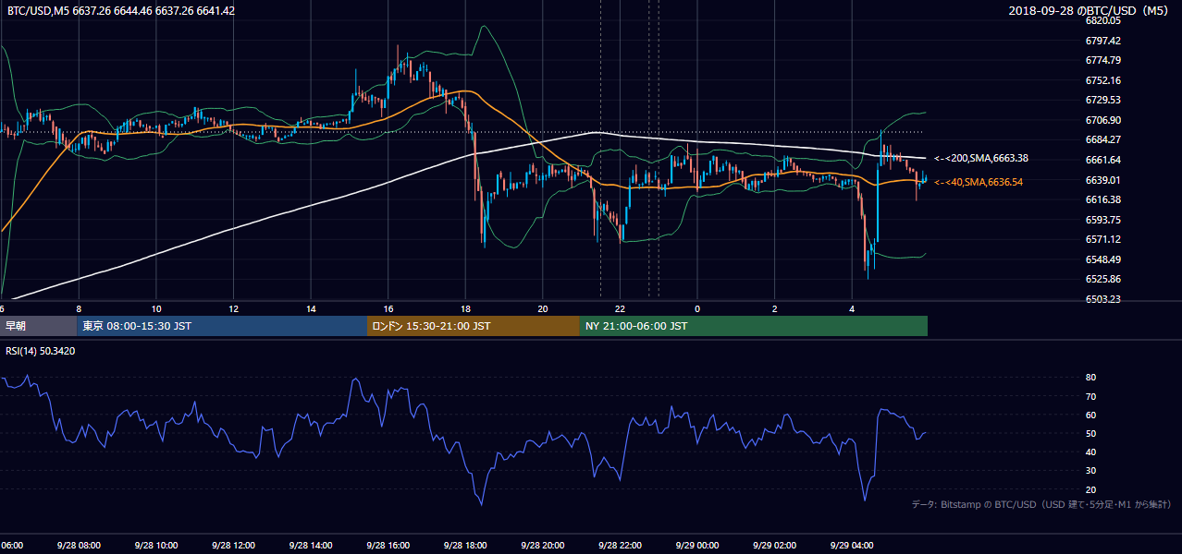Viewport: 1182px width, 554px height.
Task: Click the 9/28 12:00 date axis label
Action: [x=232, y=545]
